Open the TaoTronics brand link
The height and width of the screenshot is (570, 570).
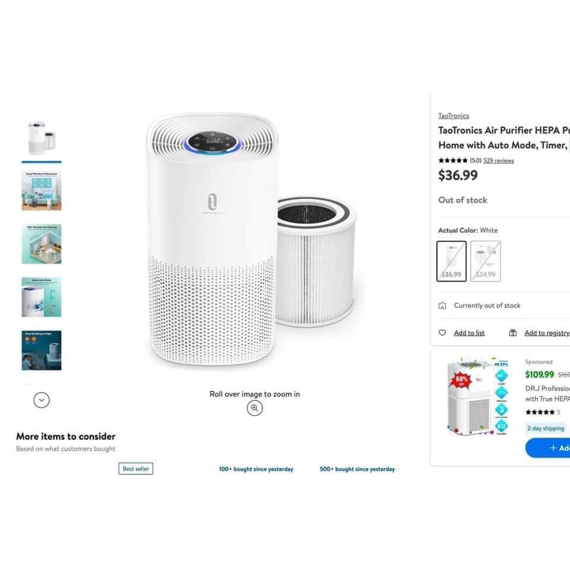pyautogui.click(x=453, y=116)
